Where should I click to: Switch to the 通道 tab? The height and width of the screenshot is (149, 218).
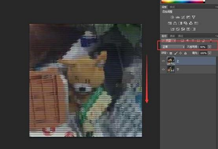point(172,36)
